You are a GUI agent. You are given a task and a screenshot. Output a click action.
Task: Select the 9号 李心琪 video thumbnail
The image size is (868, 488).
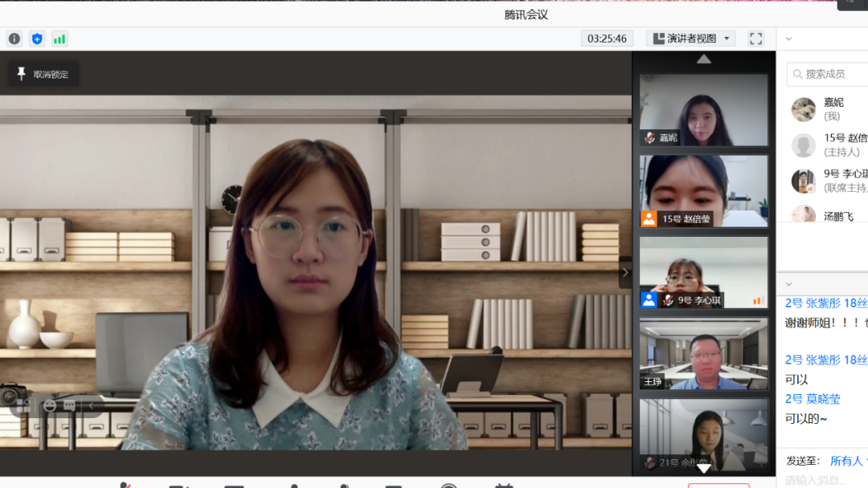point(703,272)
